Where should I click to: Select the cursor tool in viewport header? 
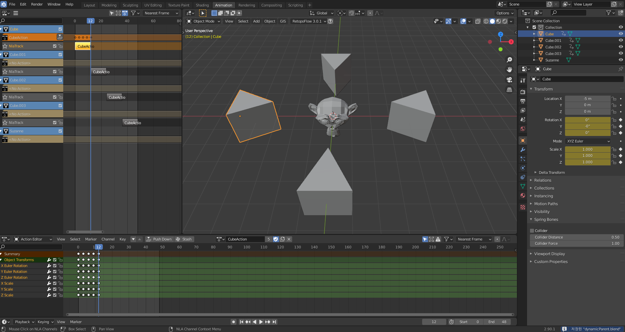tap(203, 13)
